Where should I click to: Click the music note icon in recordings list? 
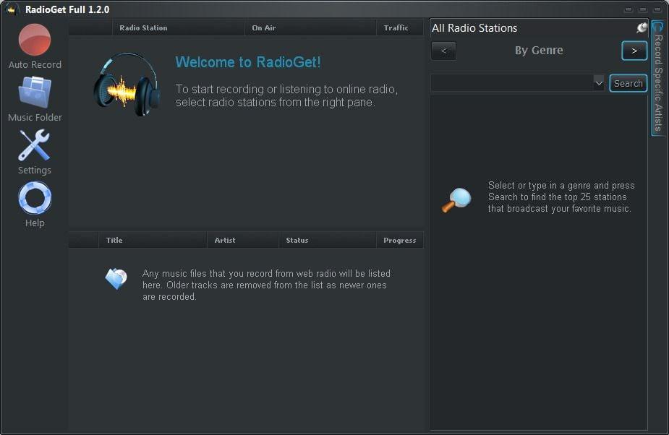[116, 278]
